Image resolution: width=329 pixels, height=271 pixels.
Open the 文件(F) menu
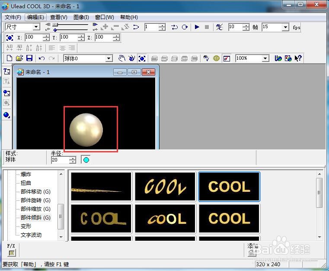click(13, 17)
